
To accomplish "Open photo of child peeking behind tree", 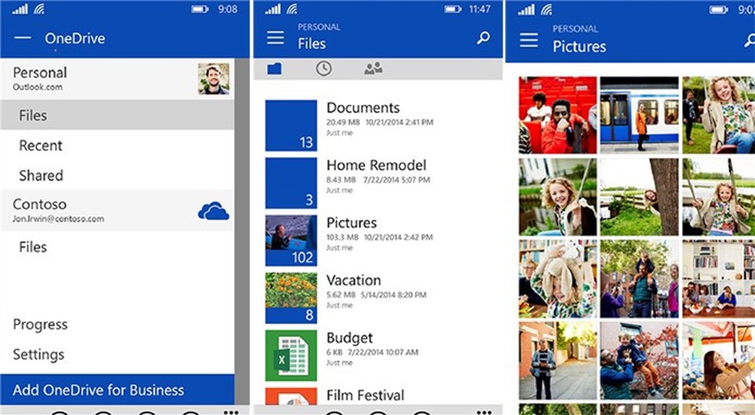I will point(639,197).
